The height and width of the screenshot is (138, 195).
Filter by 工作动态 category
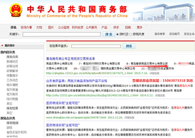pos(12,80)
